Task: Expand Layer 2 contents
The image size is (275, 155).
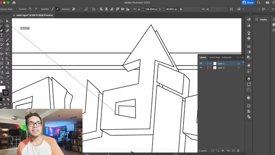Action: coord(210,68)
